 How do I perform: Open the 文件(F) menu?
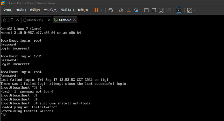(x=8, y=10)
